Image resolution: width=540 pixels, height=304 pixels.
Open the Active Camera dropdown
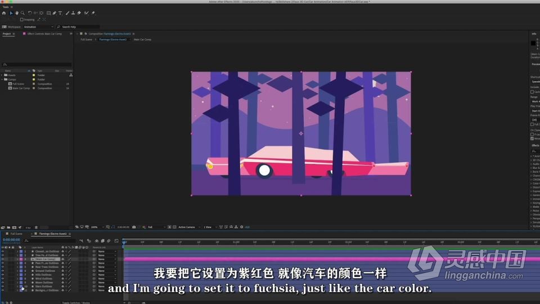[x=189, y=227]
